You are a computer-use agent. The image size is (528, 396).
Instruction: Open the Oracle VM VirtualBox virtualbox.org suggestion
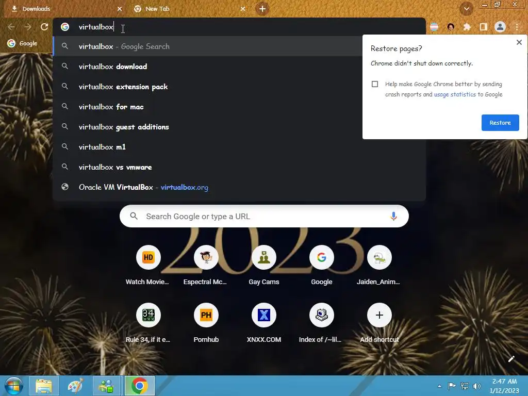click(239, 187)
